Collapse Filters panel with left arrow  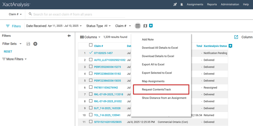click(x=69, y=36)
